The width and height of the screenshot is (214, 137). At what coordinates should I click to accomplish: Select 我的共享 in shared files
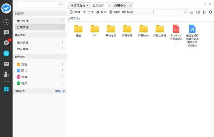40,43
